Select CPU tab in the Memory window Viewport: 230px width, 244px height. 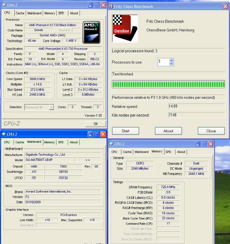(x=114, y=152)
